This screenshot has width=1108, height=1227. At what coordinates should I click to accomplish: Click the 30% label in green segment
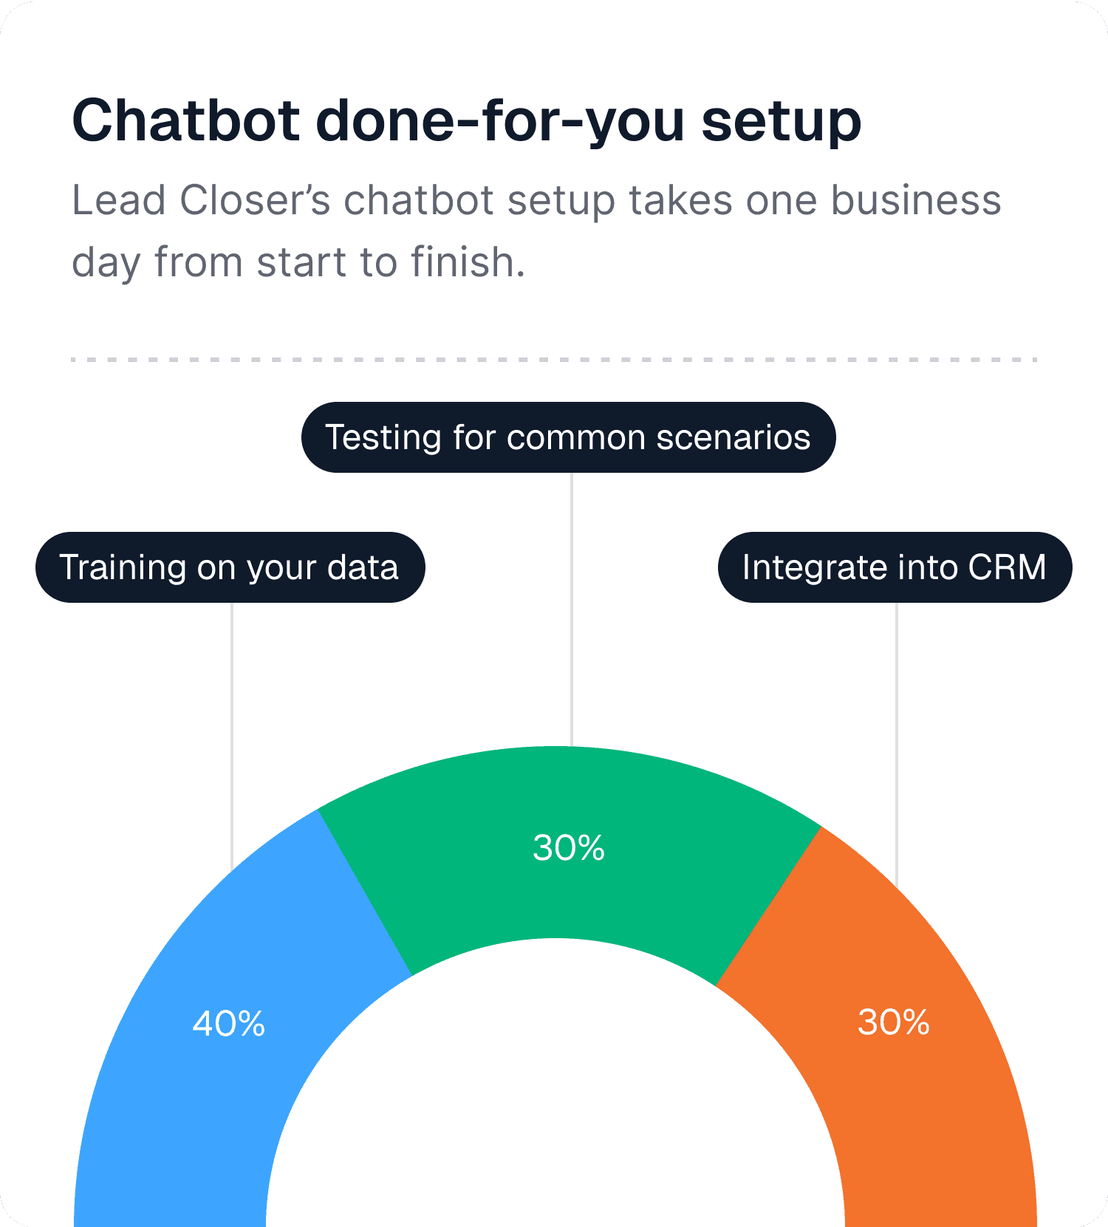tap(569, 847)
